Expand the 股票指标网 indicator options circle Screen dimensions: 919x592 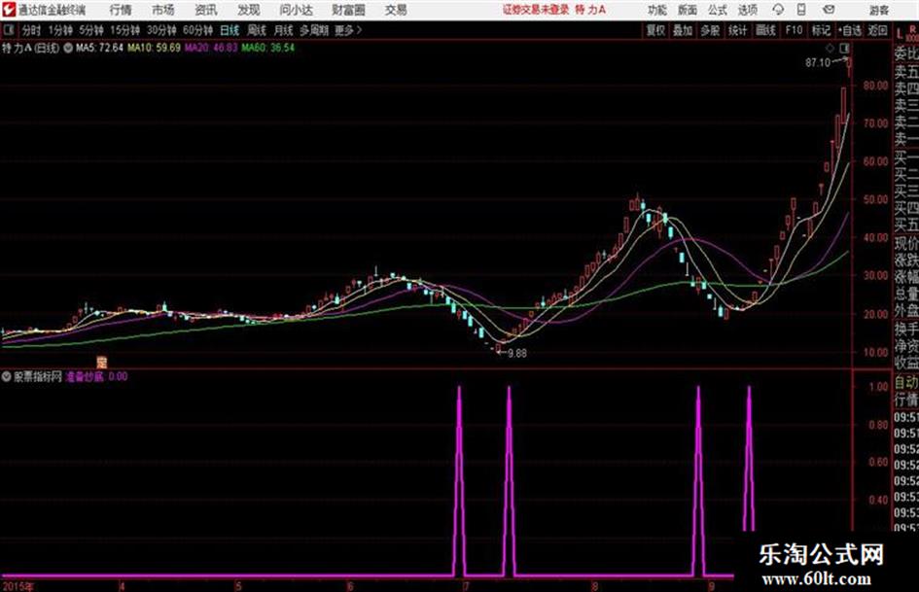pos(7,377)
